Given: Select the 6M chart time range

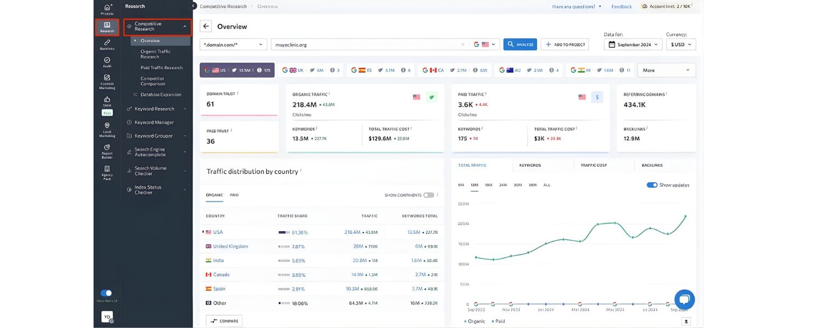Looking at the screenshot, I should pos(460,185).
